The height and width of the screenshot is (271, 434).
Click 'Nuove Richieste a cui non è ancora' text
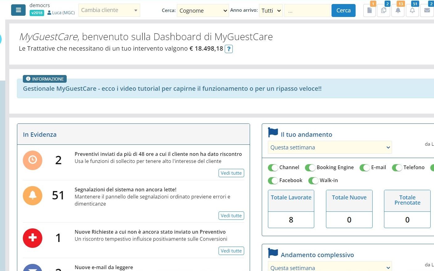(x=150, y=232)
